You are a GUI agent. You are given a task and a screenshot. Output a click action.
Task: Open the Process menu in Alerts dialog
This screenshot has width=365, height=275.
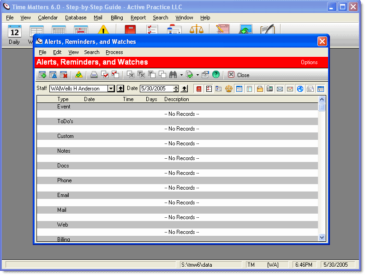(114, 52)
